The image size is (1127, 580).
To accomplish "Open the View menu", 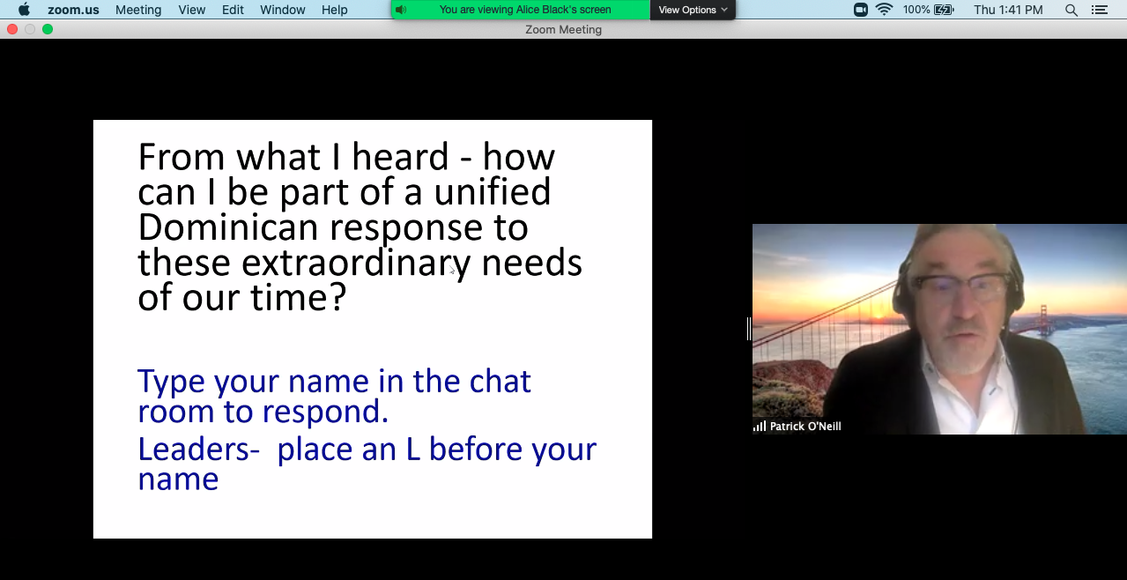I will [x=191, y=10].
